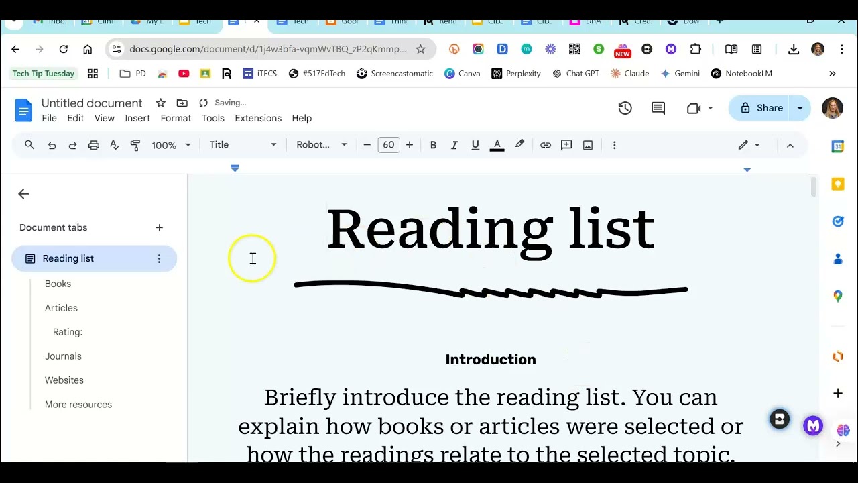
Task: Click the search menus magnifier icon
Action: coord(29,145)
